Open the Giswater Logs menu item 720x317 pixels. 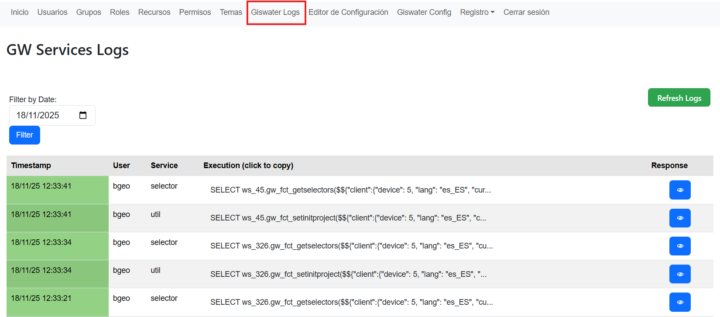[x=275, y=12]
